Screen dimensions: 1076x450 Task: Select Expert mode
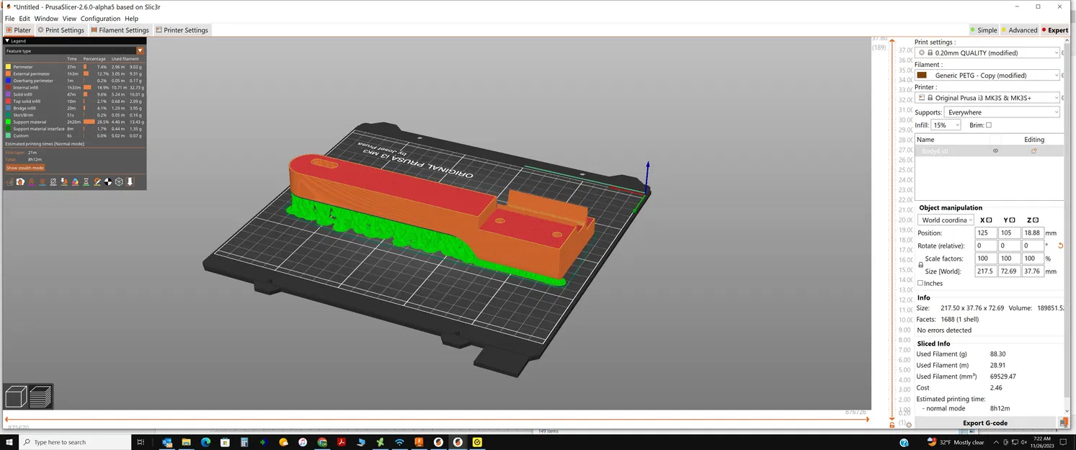pyautogui.click(x=1054, y=30)
